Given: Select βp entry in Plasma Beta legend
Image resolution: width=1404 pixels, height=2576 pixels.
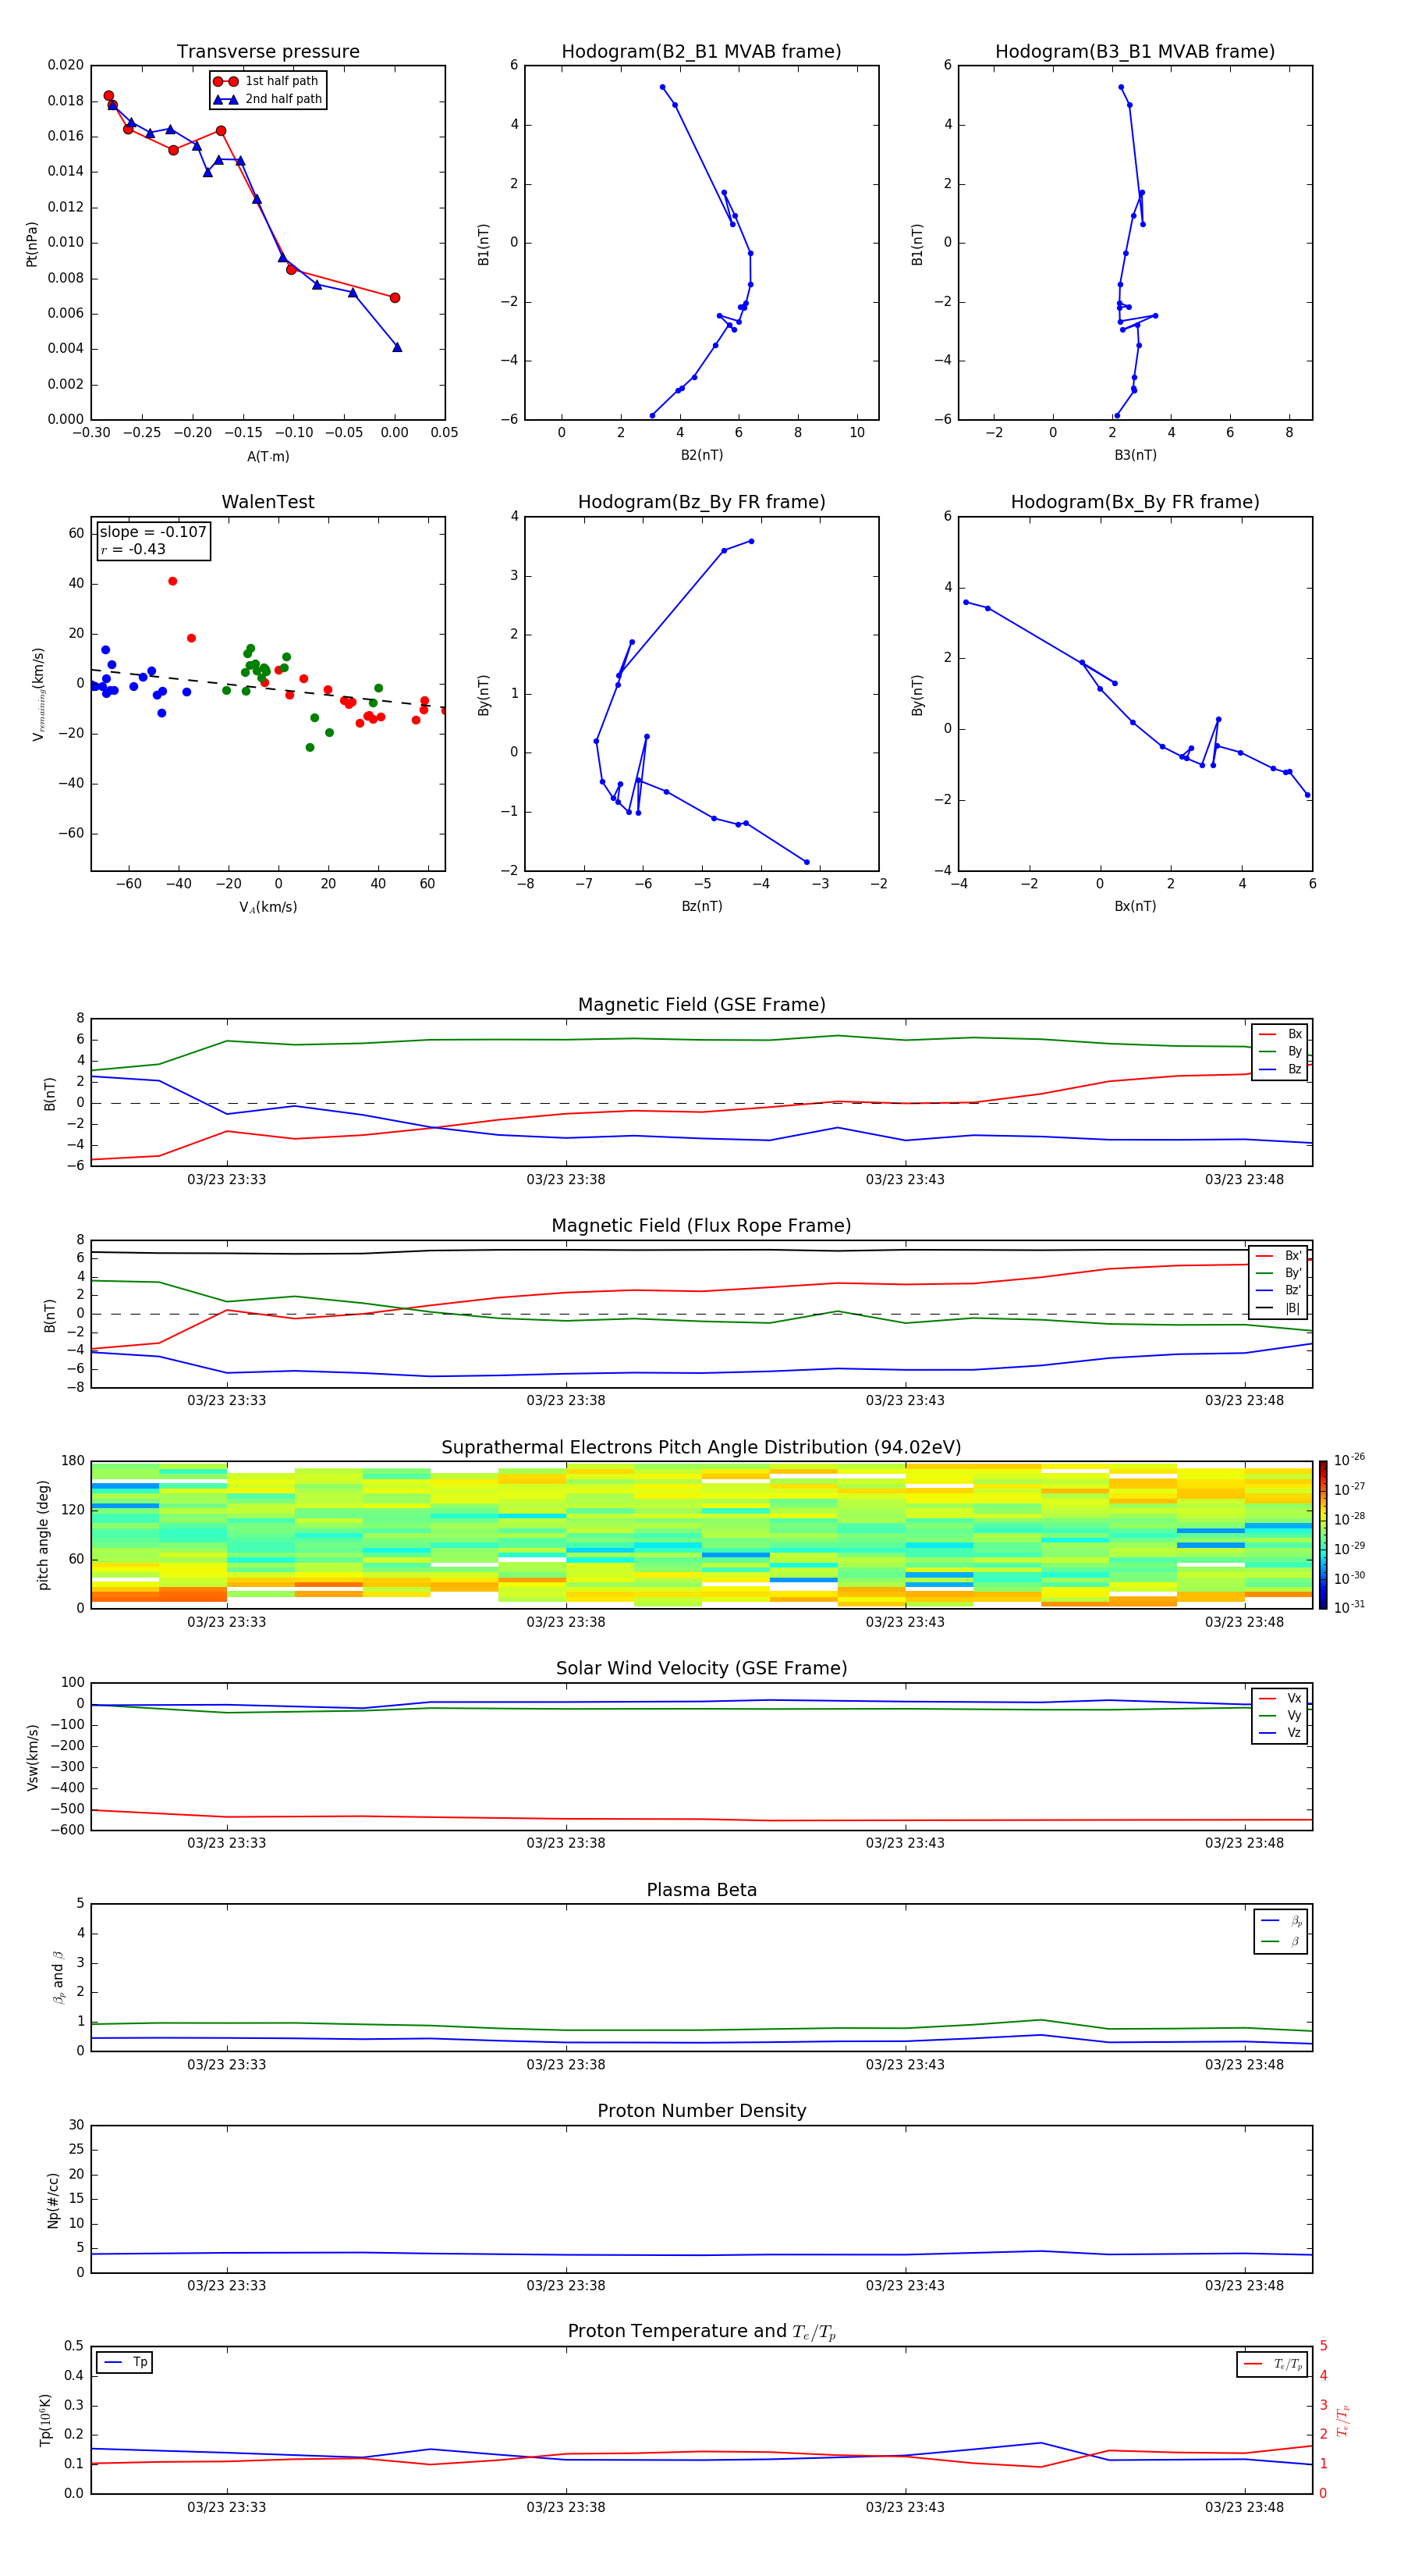Looking at the screenshot, I should pos(1281,1921).
